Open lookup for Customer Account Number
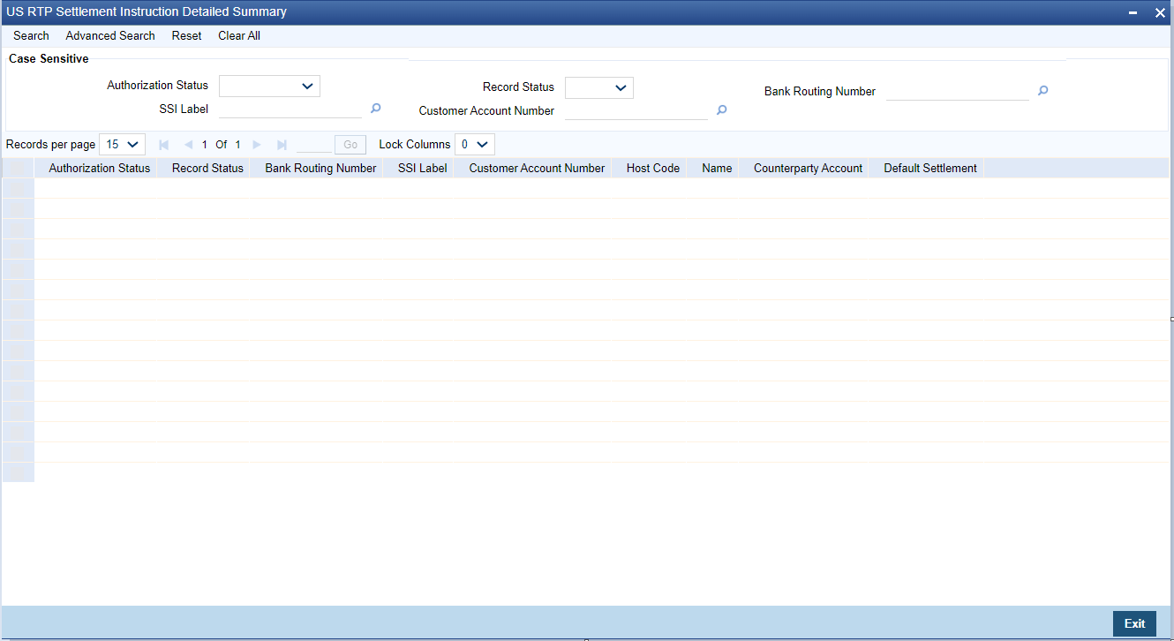Image resolution: width=1174 pixels, height=641 pixels. [x=721, y=110]
